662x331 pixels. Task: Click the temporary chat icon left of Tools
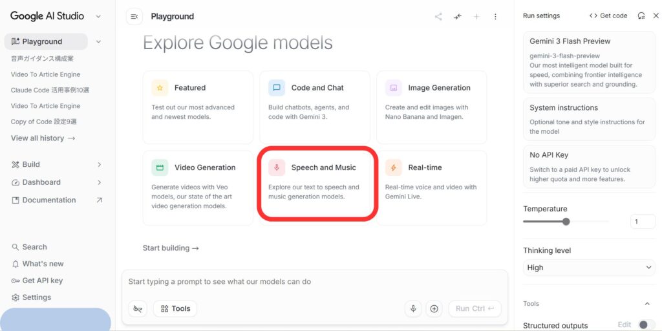click(138, 309)
